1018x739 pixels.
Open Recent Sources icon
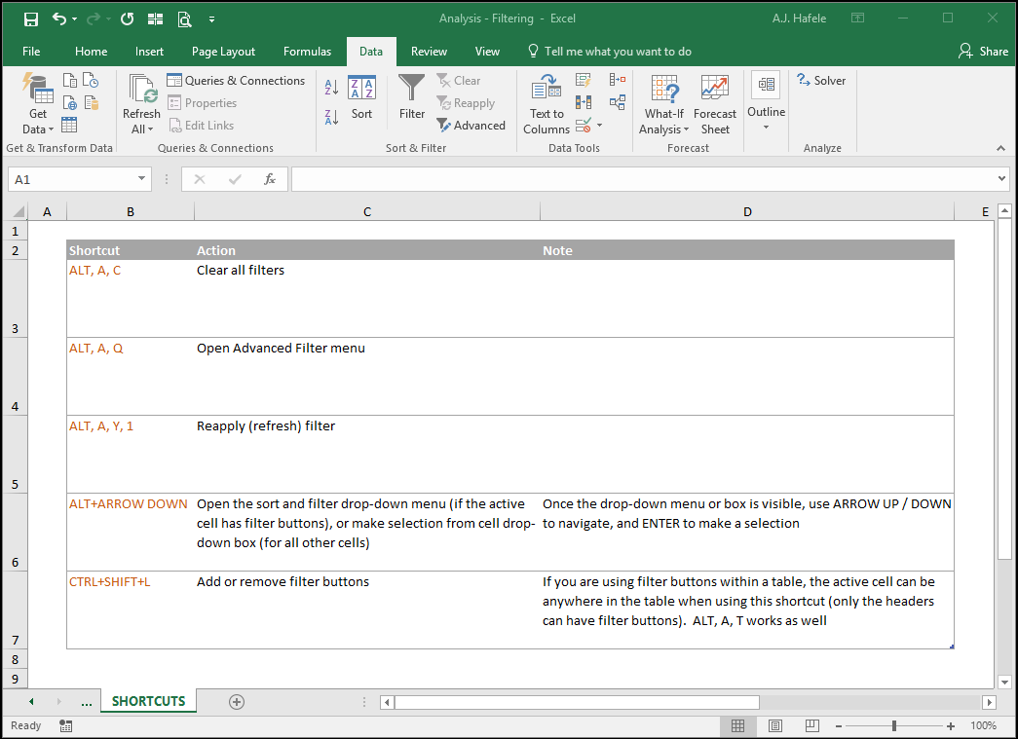[91, 81]
